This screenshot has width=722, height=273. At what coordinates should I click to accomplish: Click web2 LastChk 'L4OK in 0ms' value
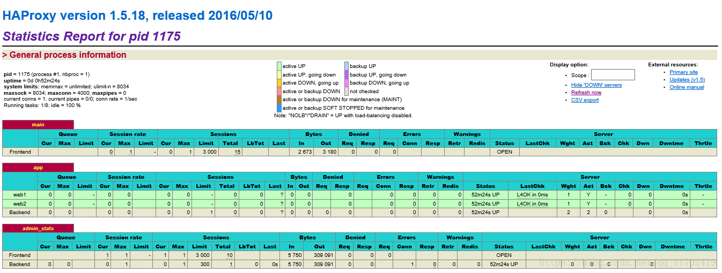pyautogui.click(x=532, y=203)
